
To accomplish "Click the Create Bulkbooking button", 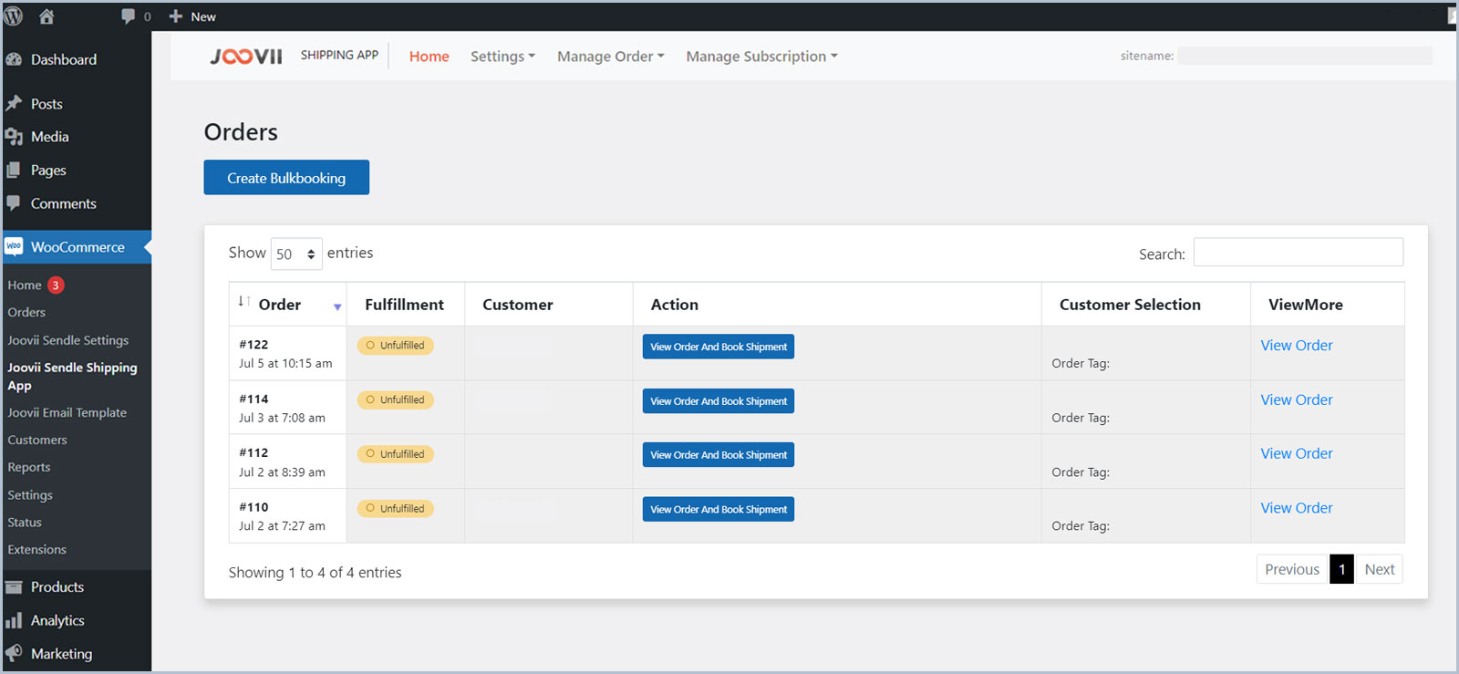I will click(286, 178).
